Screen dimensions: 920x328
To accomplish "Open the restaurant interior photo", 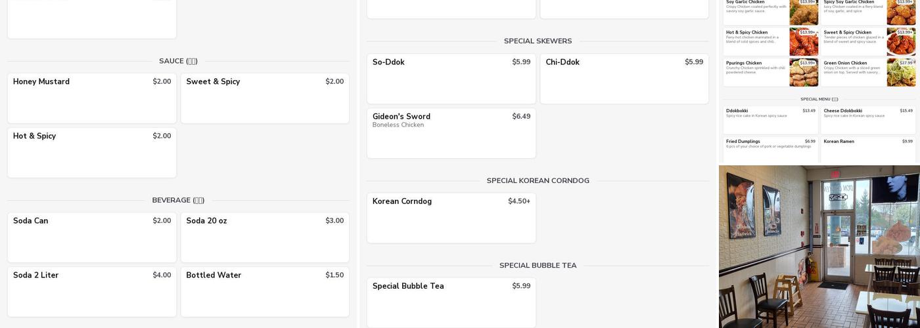I will [819, 247].
